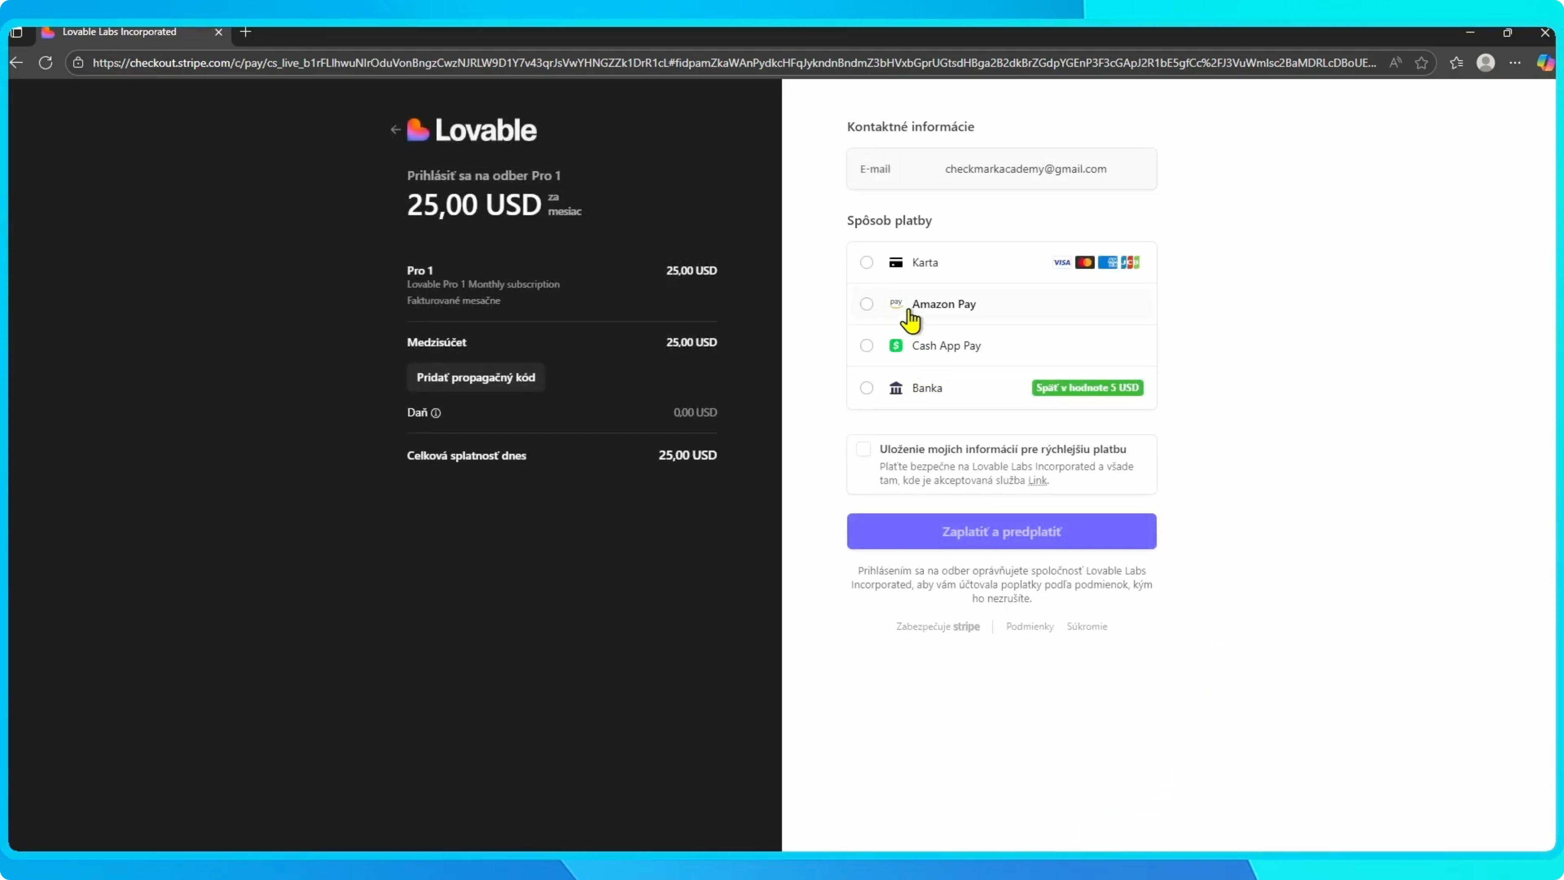1564x880 pixels.
Task: Click the Visa card logo
Action: (1062, 262)
